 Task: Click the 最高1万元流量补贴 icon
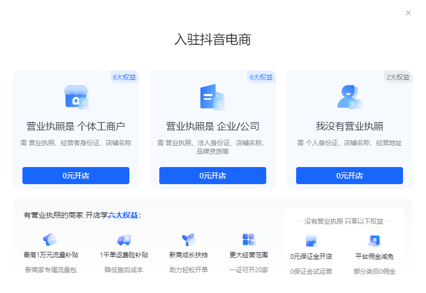coord(50,240)
